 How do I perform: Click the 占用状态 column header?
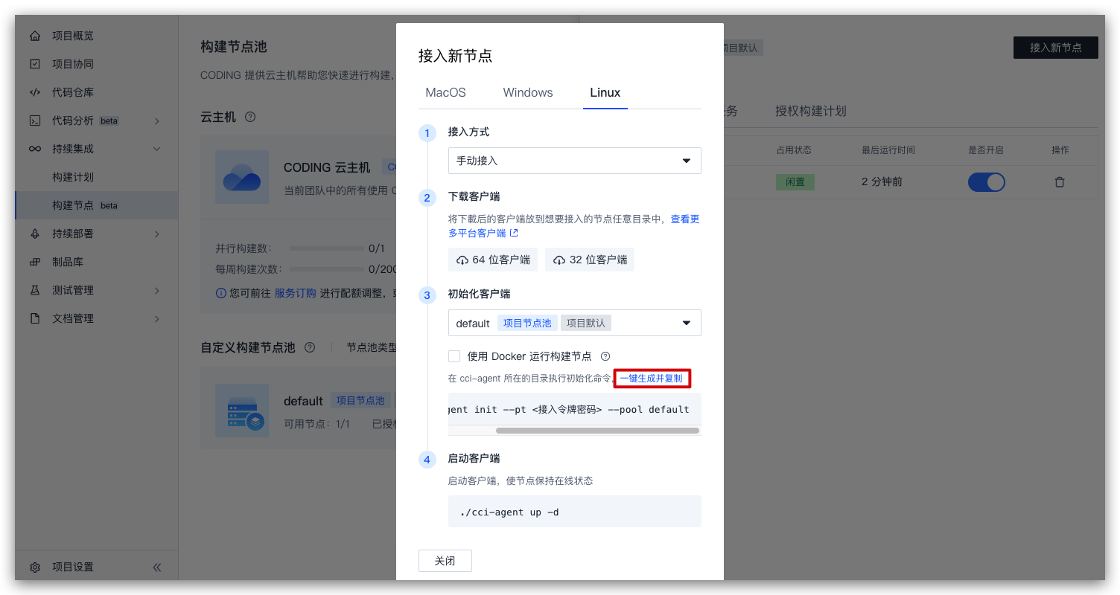(x=794, y=150)
